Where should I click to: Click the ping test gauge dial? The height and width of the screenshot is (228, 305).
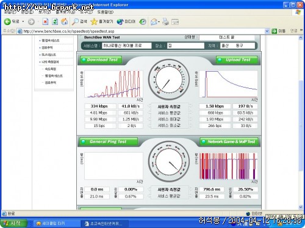pyautogui.click(x=169, y=161)
